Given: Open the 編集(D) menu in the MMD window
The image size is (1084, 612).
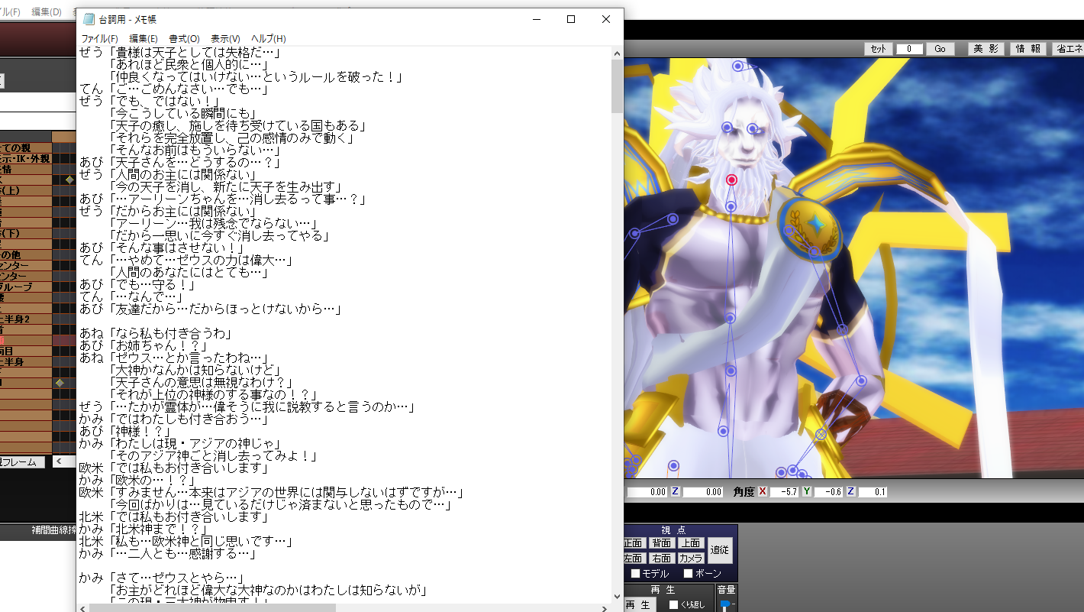Looking at the screenshot, I should (x=46, y=12).
